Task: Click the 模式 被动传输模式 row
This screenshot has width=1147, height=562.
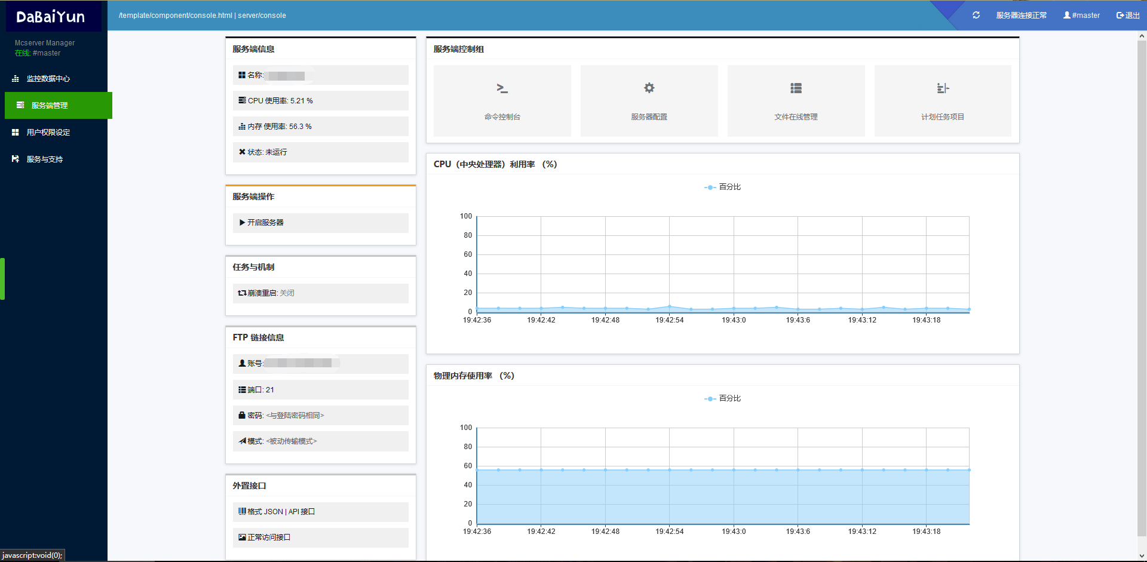Action: 321,441
